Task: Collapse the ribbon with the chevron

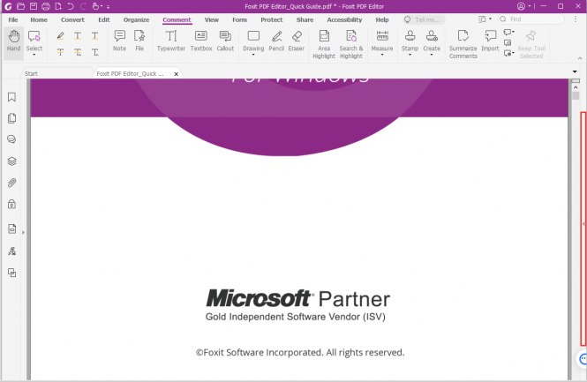Action: point(580,58)
